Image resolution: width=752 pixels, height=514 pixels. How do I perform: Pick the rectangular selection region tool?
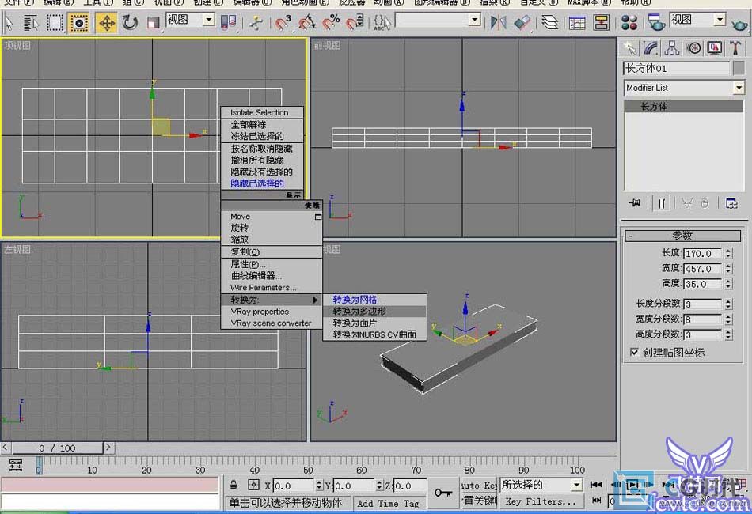click(55, 22)
